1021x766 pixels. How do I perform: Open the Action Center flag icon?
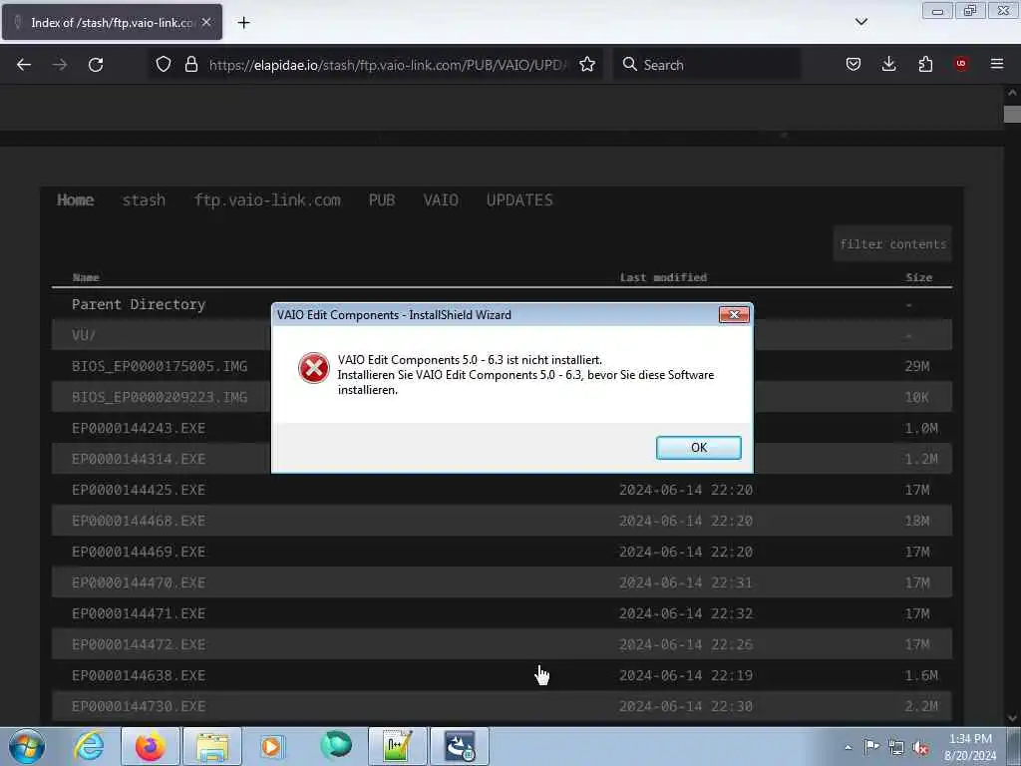point(871,746)
